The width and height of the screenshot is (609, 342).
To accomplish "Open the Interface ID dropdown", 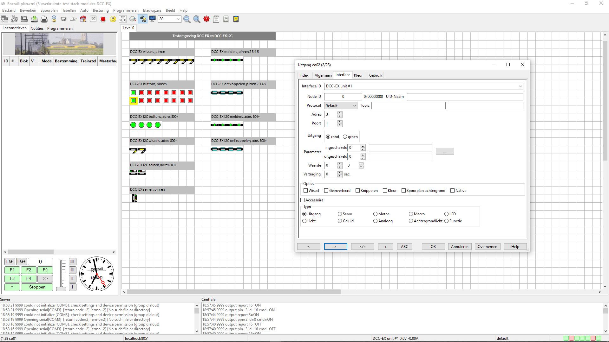I will tap(520, 86).
